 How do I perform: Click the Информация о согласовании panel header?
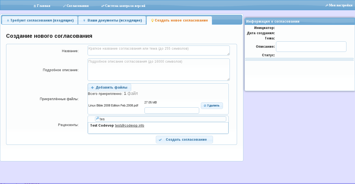(x=300, y=22)
